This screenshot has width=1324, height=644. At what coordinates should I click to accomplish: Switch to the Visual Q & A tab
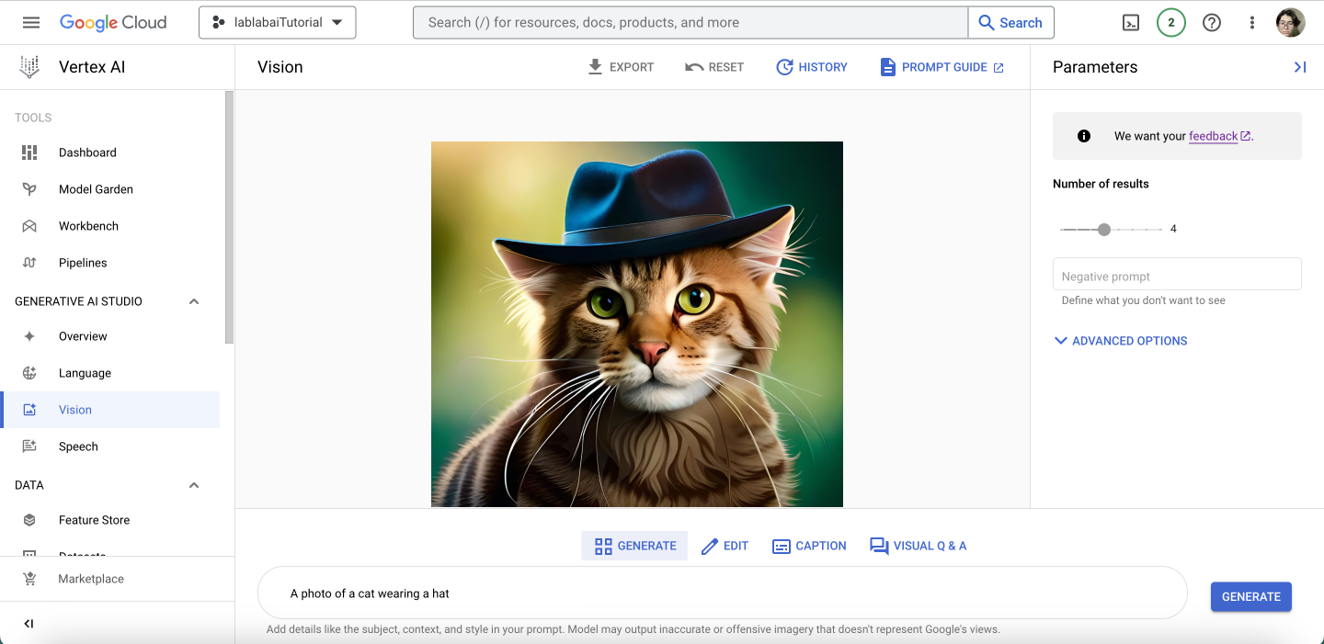click(918, 546)
